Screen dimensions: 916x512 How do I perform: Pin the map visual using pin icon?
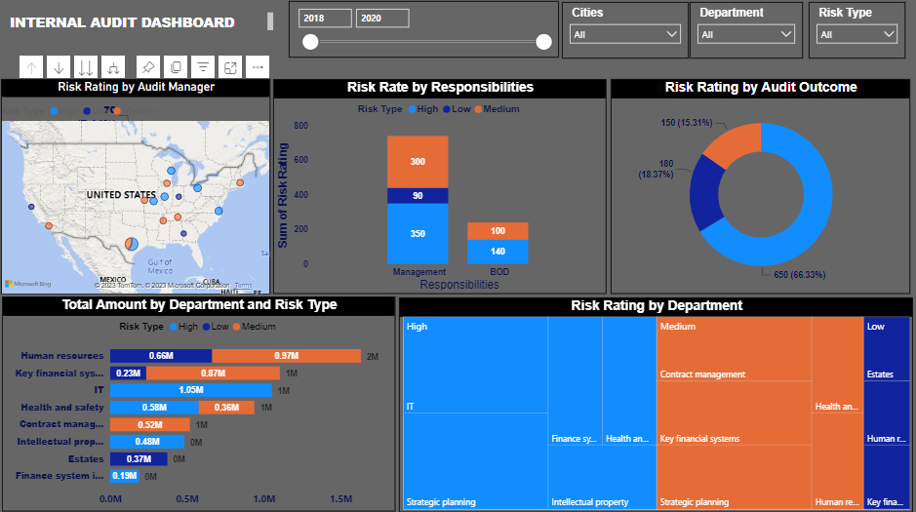point(148,67)
